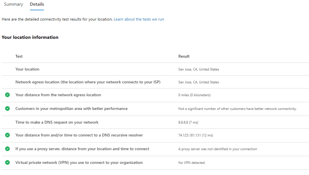Click the green check icon next to proxy server row
The height and width of the screenshot is (175, 309).
(x=7, y=149)
